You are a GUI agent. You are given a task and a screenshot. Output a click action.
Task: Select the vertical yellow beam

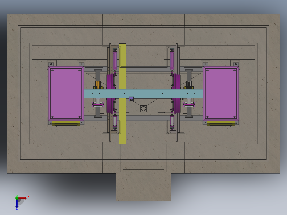pos(122,93)
